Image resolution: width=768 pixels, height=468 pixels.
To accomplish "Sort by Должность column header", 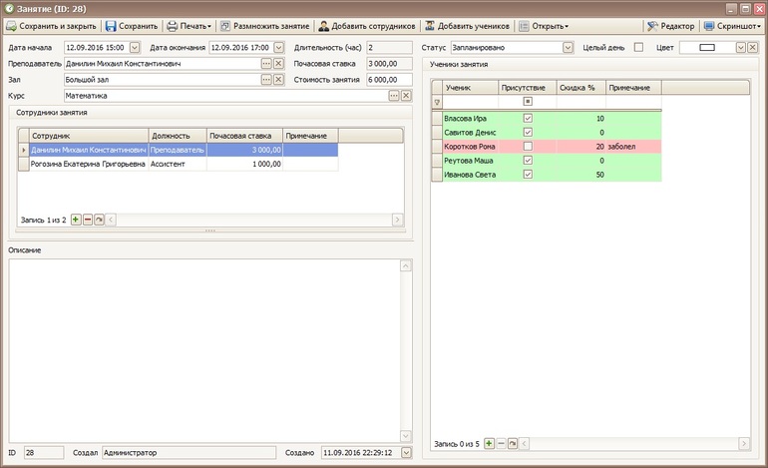I will pyautogui.click(x=178, y=136).
